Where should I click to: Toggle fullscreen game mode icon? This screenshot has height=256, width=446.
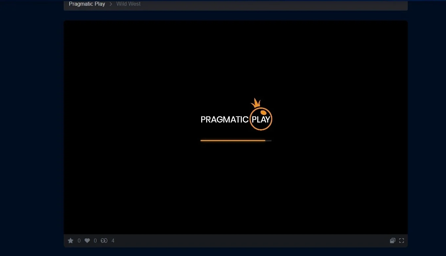(401, 241)
